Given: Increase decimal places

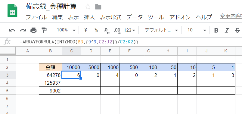Looking at the screenshot, I should pos(117,31).
